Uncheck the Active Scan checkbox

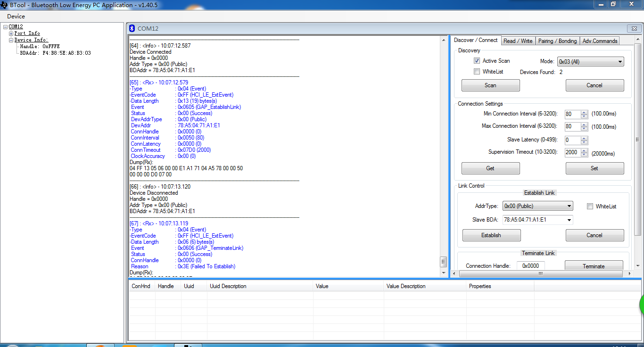pyautogui.click(x=477, y=61)
